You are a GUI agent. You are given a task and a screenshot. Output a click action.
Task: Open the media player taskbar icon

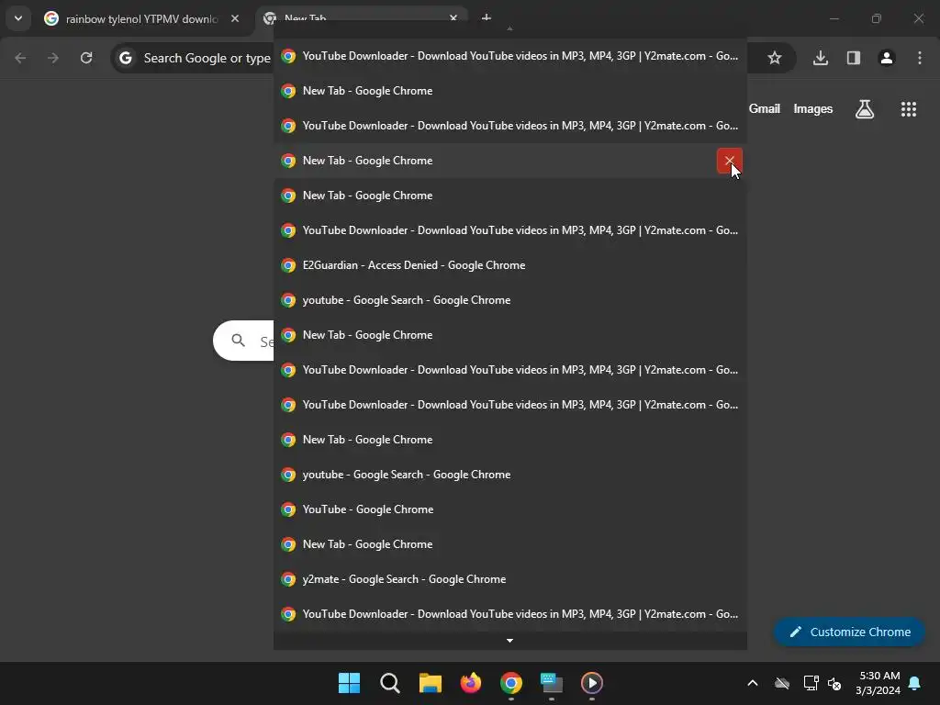pos(592,683)
